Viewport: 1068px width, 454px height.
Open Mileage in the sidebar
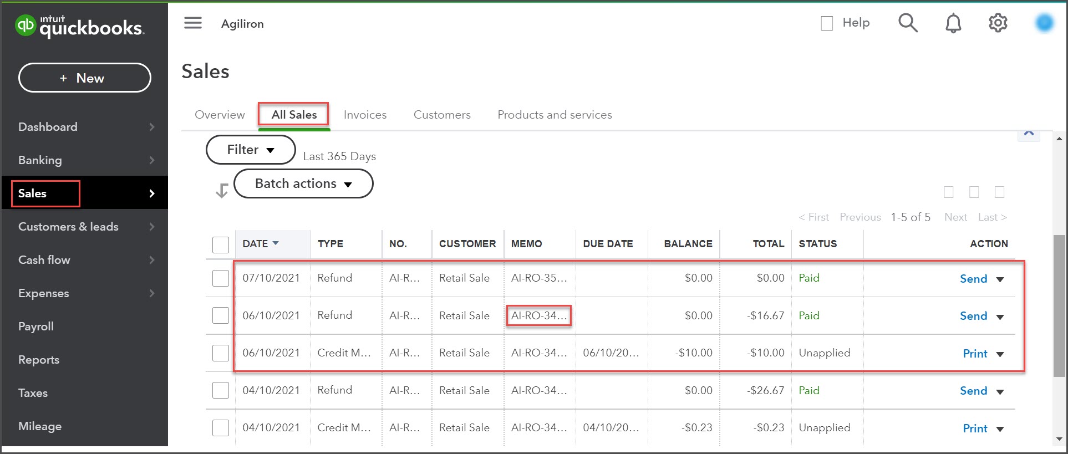tap(40, 426)
